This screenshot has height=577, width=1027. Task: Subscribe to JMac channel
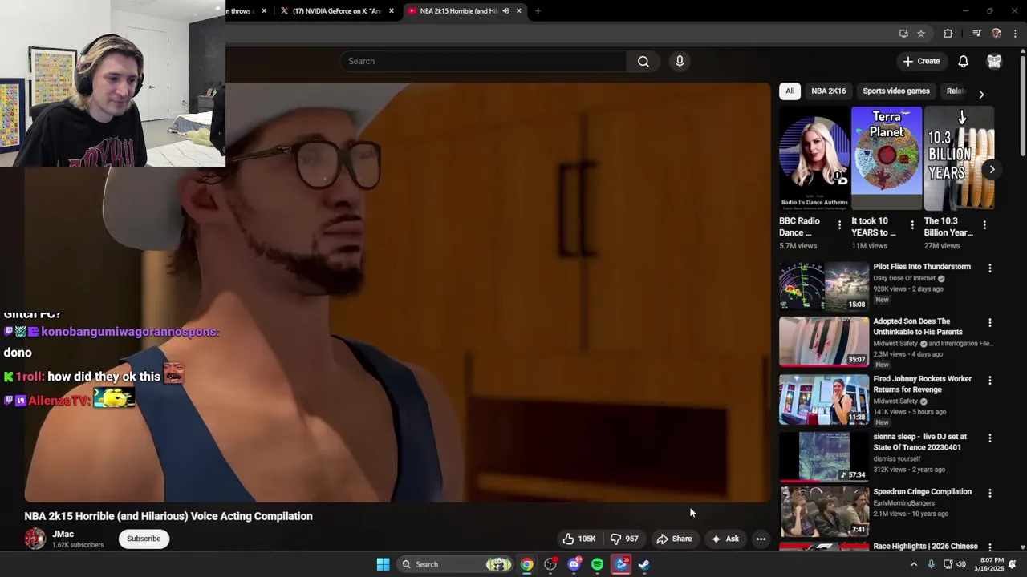144,539
